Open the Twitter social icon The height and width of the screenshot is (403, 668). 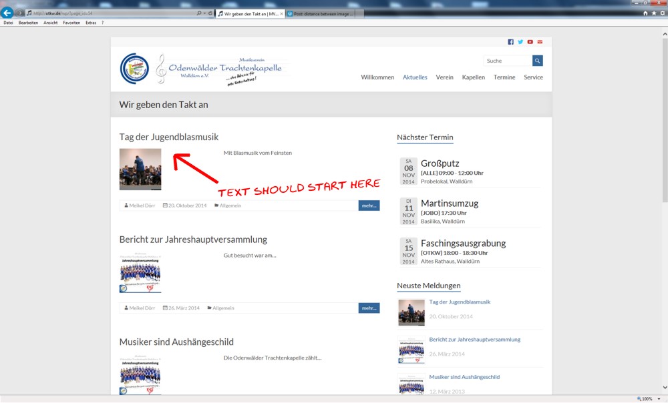click(520, 42)
